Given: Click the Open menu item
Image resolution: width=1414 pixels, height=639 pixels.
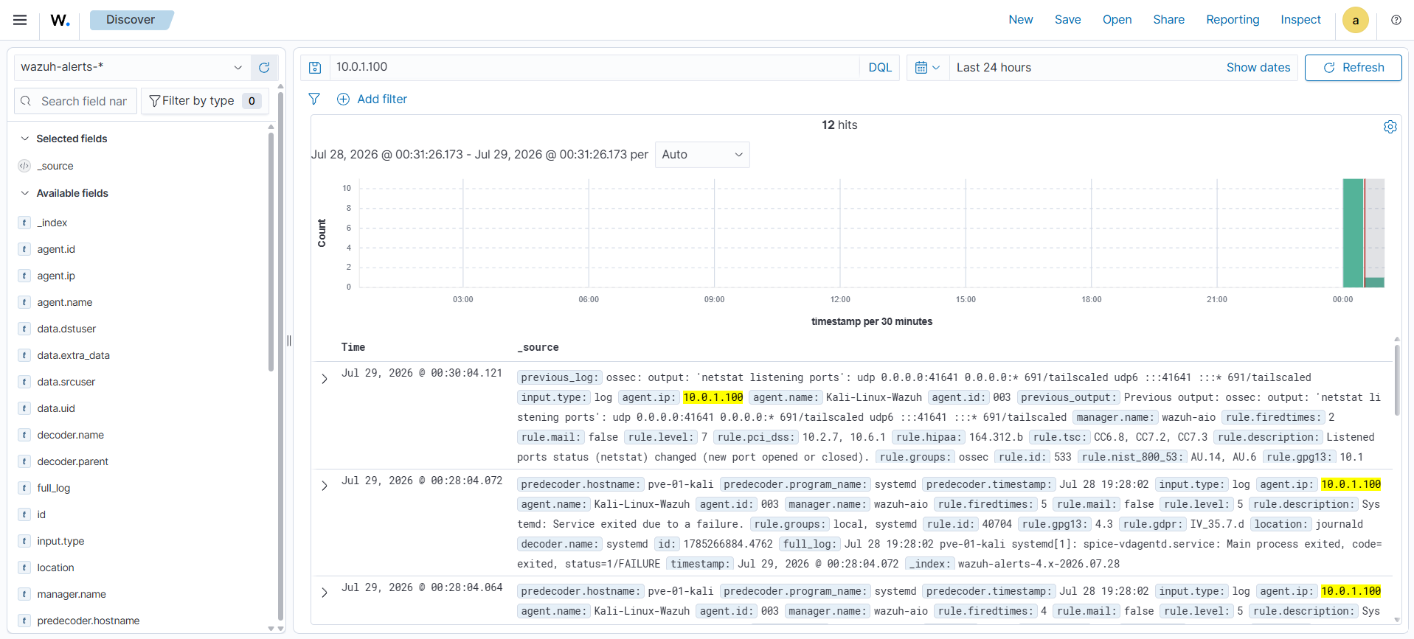Looking at the screenshot, I should [x=1117, y=20].
